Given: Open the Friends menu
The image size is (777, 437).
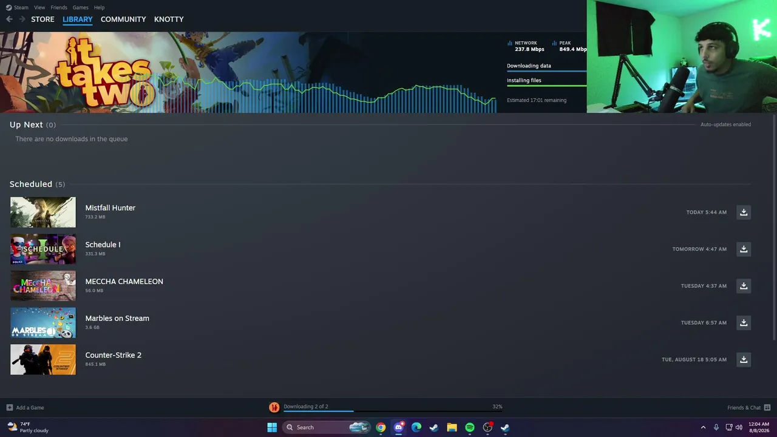Looking at the screenshot, I should (59, 7).
